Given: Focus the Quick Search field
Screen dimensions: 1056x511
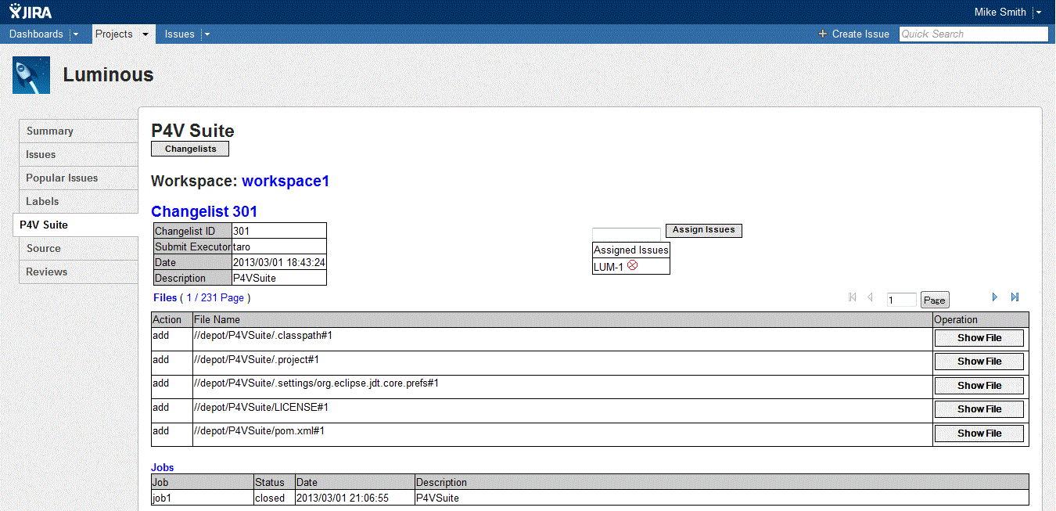Looking at the screenshot, I should click(x=973, y=34).
